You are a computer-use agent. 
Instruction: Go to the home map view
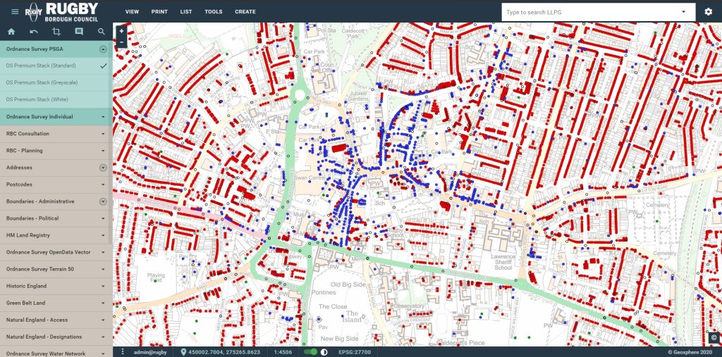click(11, 32)
